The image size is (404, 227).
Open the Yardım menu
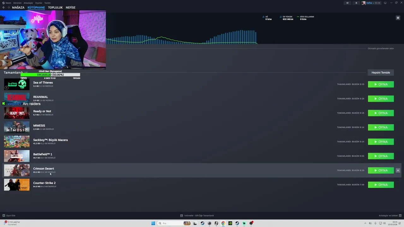[47, 3]
